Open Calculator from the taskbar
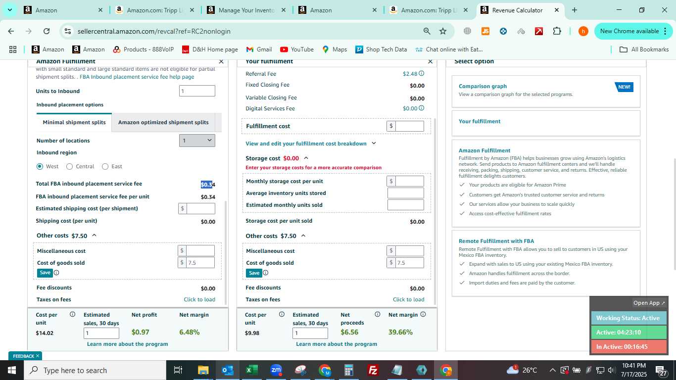Image resolution: width=676 pixels, height=380 pixels. coord(349,370)
